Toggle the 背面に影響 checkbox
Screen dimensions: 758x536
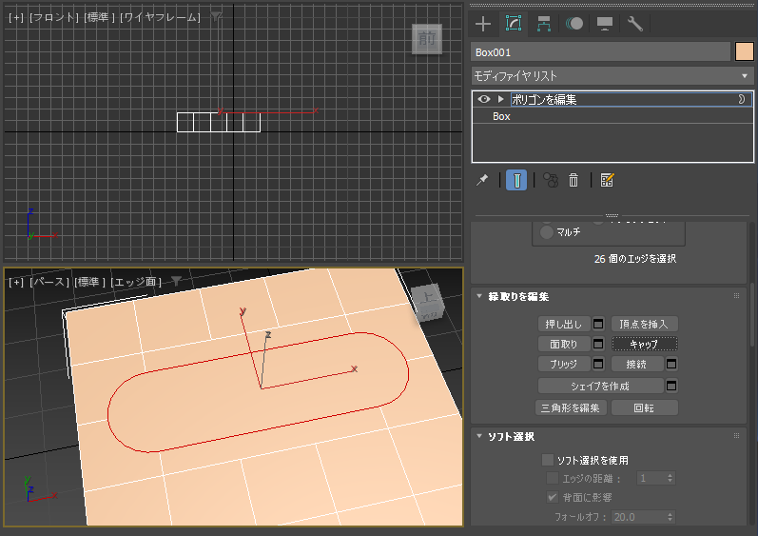click(552, 497)
